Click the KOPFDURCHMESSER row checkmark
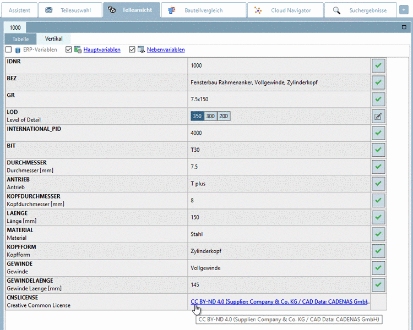This screenshot has height=330, width=413. (x=378, y=200)
